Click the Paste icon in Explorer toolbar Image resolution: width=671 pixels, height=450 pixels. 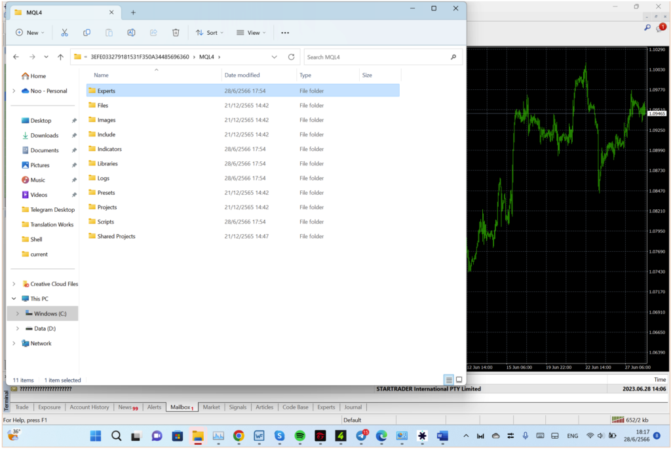tap(109, 33)
